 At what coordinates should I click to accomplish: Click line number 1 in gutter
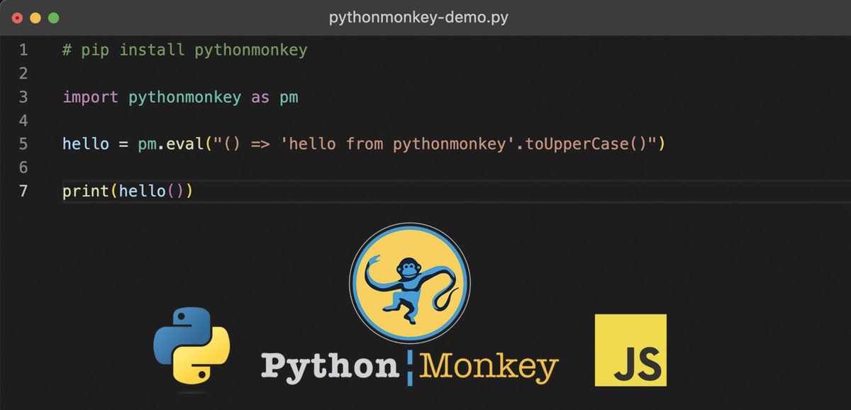pos(23,50)
